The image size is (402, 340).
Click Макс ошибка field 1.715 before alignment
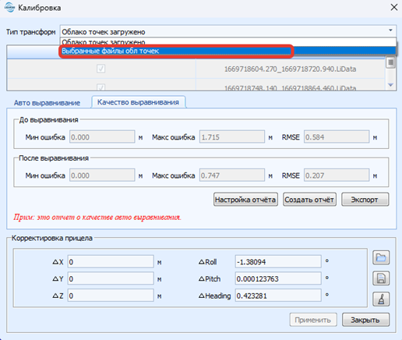coord(232,137)
